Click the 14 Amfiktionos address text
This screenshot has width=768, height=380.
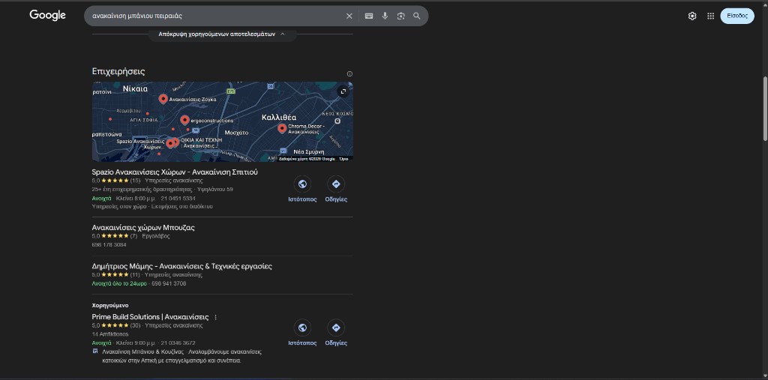click(x=110, y=334)
